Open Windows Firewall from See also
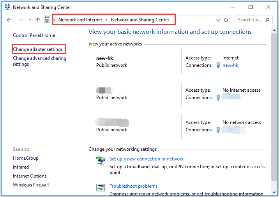The image size is (279, 197). point(31,185)
